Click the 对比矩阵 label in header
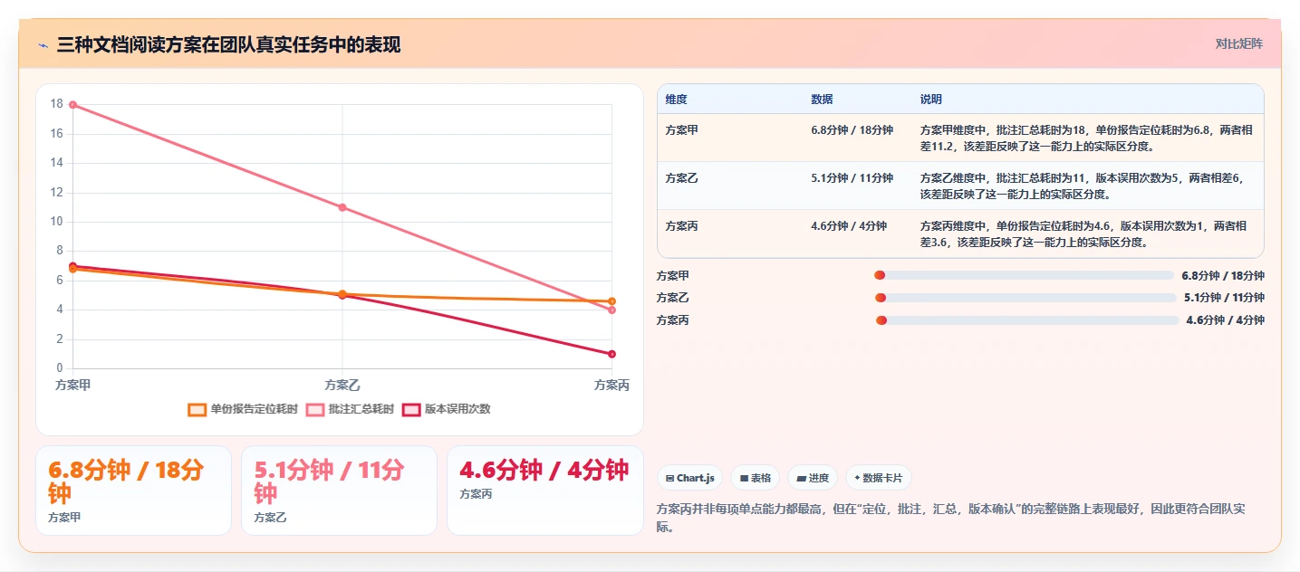Viewport: 1300px width, 572px height. 1238,43
